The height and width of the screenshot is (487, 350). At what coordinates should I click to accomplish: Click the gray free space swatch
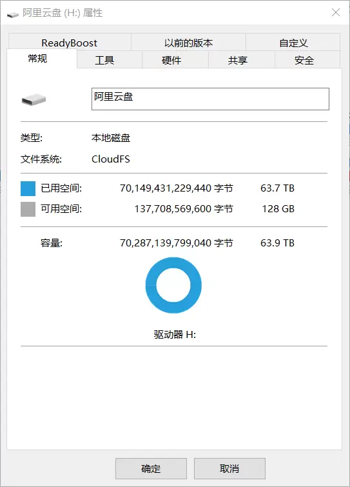pos(28,209)
